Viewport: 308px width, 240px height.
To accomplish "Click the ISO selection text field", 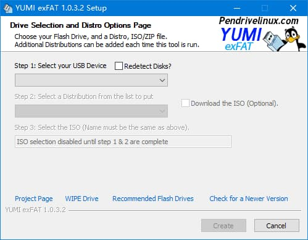I will click(x=123, y=142).
